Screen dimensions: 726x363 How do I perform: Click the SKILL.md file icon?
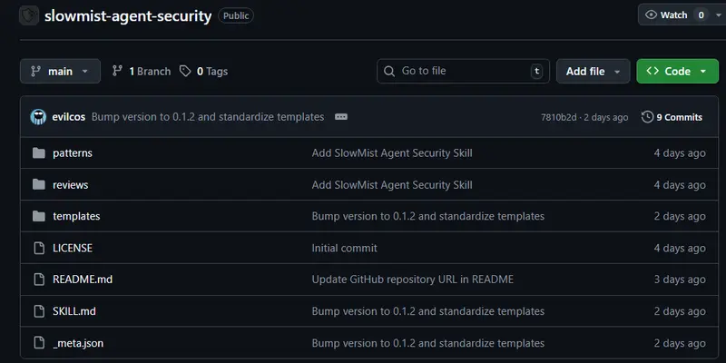38,311
